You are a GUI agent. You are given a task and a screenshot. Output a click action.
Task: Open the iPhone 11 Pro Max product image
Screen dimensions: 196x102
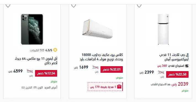[x=32, y=29]
